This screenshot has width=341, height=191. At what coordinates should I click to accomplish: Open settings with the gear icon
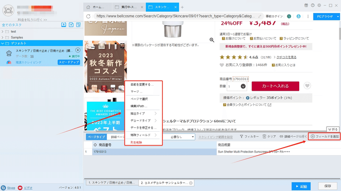[319, 6]
